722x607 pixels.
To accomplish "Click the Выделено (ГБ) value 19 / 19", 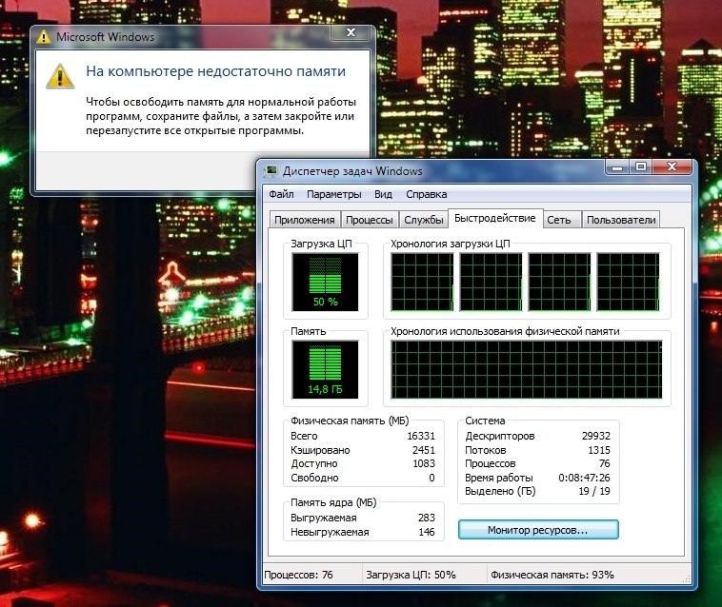I will [x=594, y=491].
